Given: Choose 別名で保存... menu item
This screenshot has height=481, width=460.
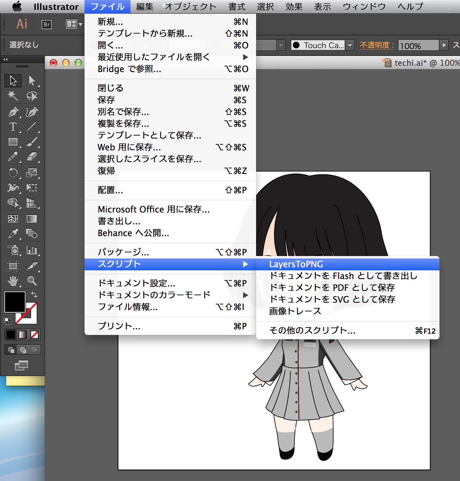Looking at the screenshot, I should pos(170,112).
